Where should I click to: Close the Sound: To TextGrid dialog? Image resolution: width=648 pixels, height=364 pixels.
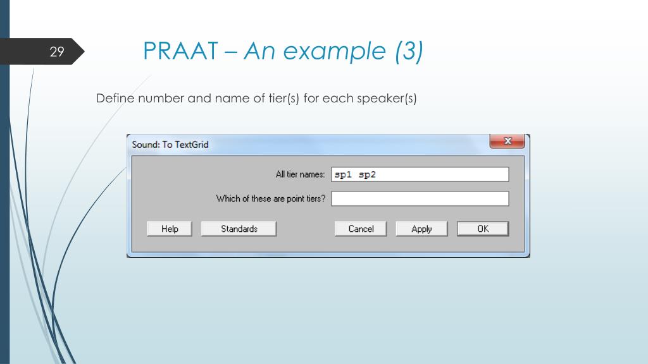[x=508, y=141]
